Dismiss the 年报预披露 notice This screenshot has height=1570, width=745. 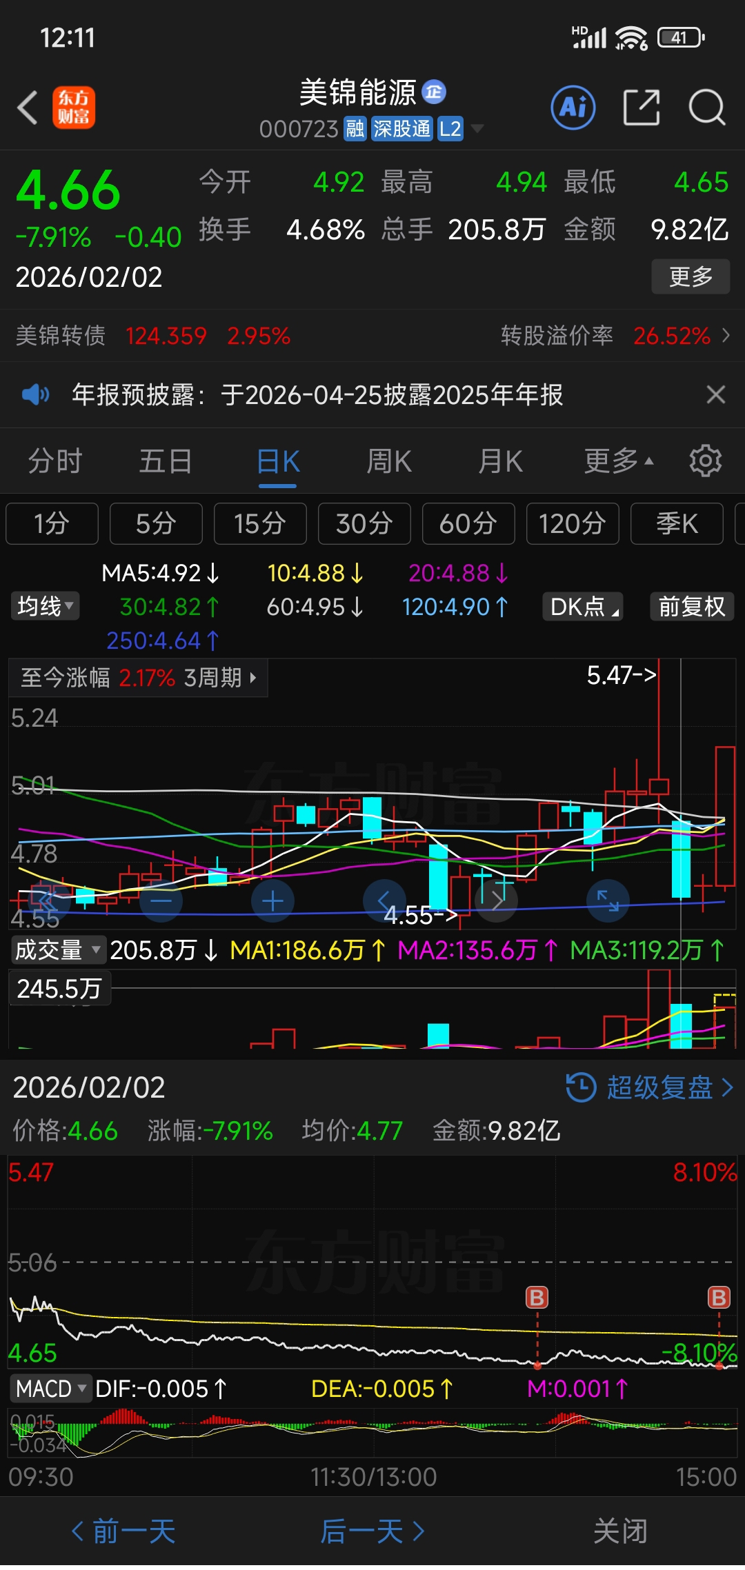pyautogui.click(x=716, y=394)
